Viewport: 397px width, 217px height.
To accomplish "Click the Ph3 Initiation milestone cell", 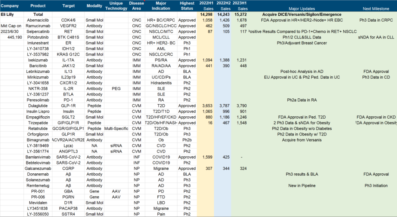I will [x=376, y=186].
